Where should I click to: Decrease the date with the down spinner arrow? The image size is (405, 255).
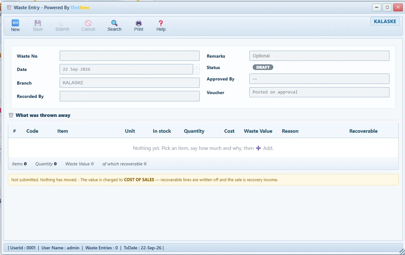(x=196, y=72)
